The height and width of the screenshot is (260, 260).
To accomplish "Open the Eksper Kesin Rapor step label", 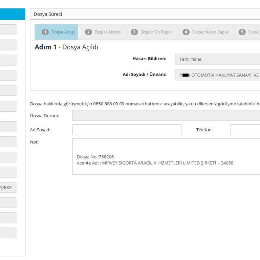I will [x=210, y=32].
